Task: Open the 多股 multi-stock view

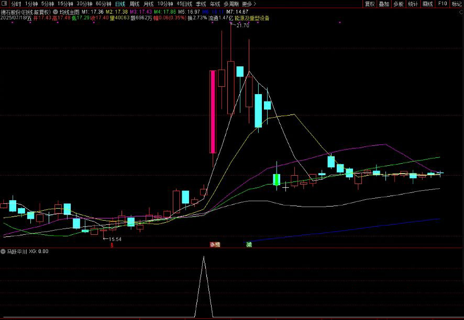Action: point(399,4)
